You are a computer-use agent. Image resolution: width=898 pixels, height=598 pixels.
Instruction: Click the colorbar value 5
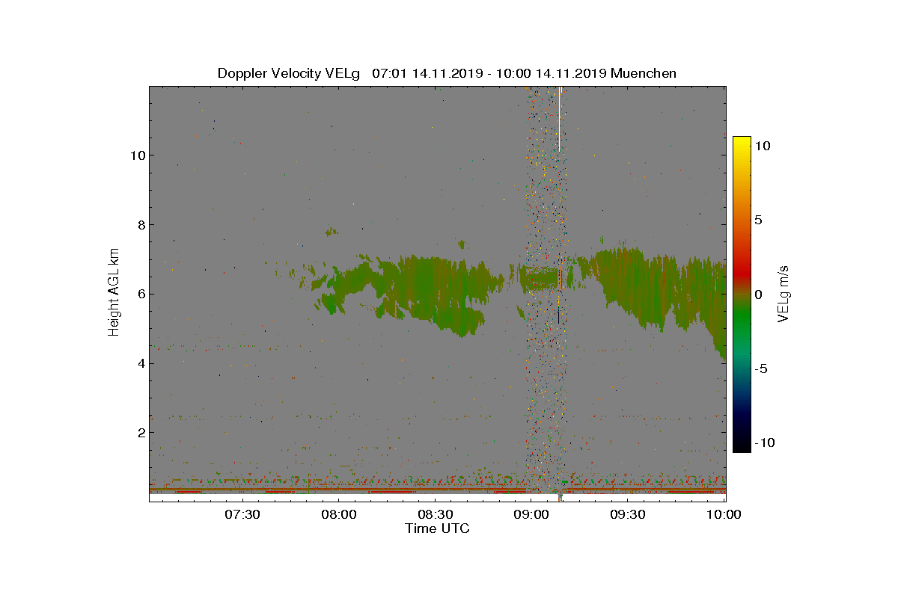758,220
